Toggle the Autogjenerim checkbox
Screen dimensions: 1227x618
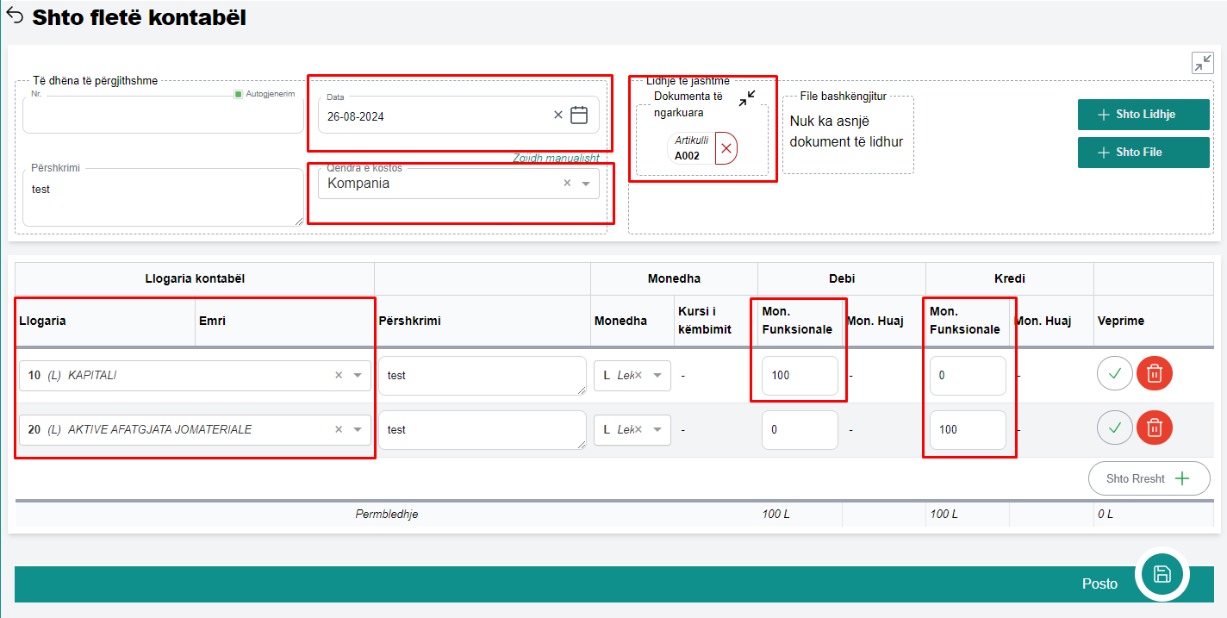239,93
